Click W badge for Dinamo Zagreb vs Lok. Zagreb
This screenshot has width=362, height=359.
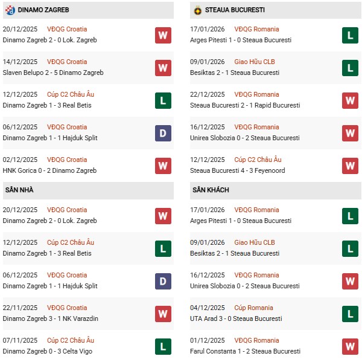(163, 35)
